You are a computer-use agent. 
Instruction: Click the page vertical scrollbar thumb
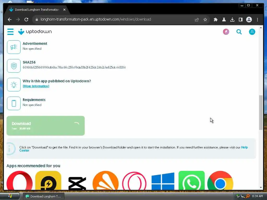(x=261, y=113)
